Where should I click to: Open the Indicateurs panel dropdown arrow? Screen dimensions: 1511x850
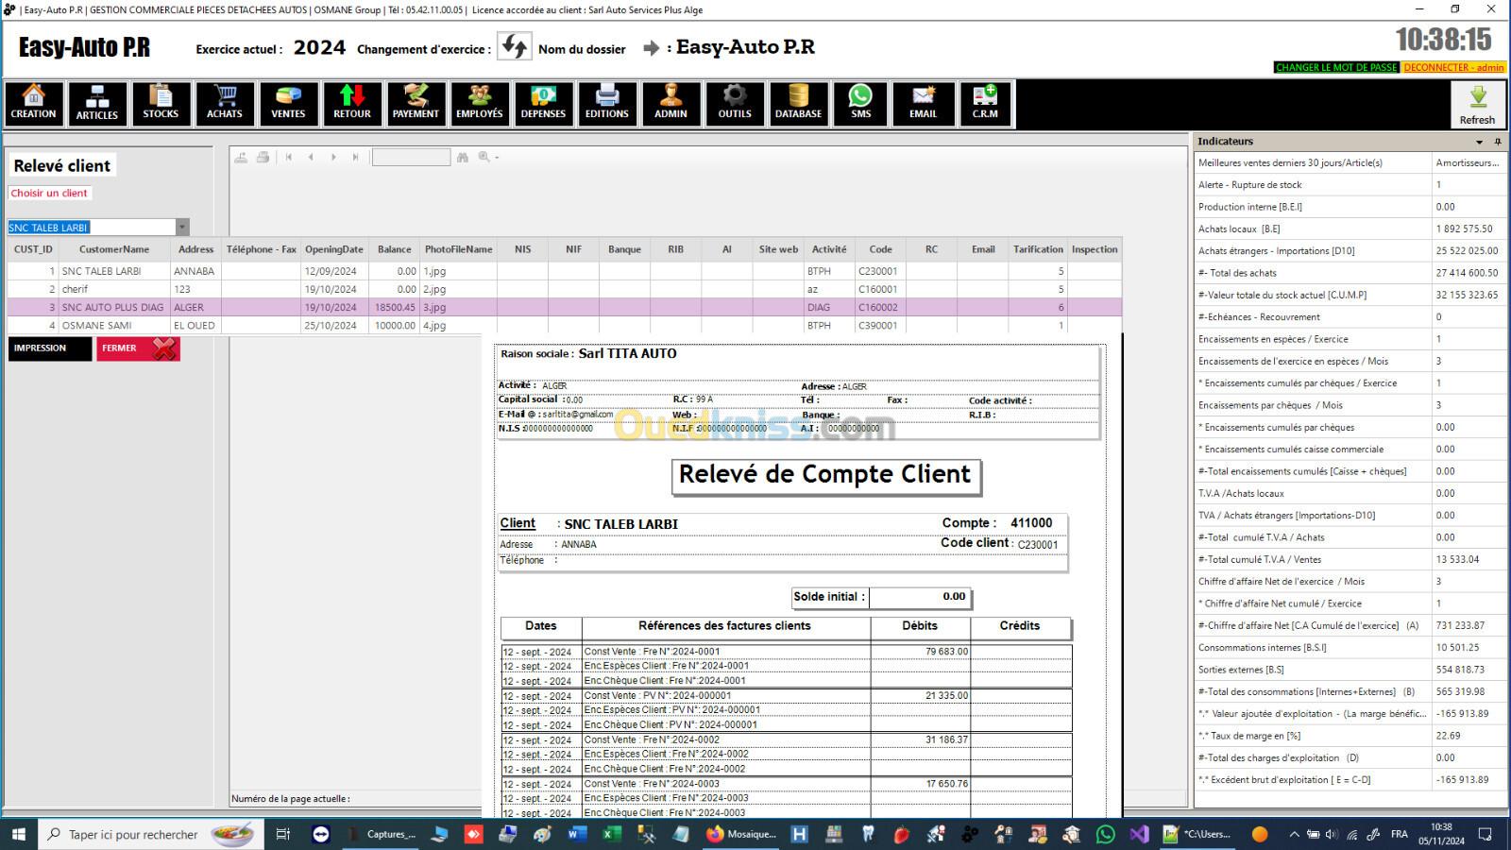(1479, 142)
